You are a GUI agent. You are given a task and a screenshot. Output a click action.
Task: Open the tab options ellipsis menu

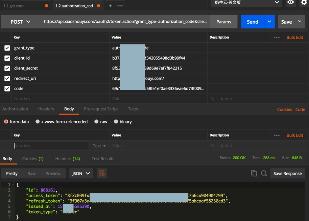[x=120, y=6]
